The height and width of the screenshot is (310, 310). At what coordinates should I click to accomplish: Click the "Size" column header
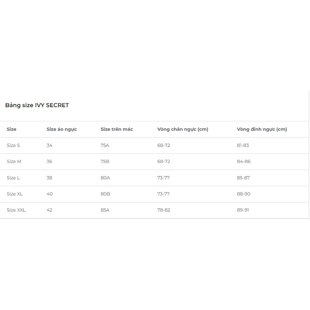(x=12, y=129)
